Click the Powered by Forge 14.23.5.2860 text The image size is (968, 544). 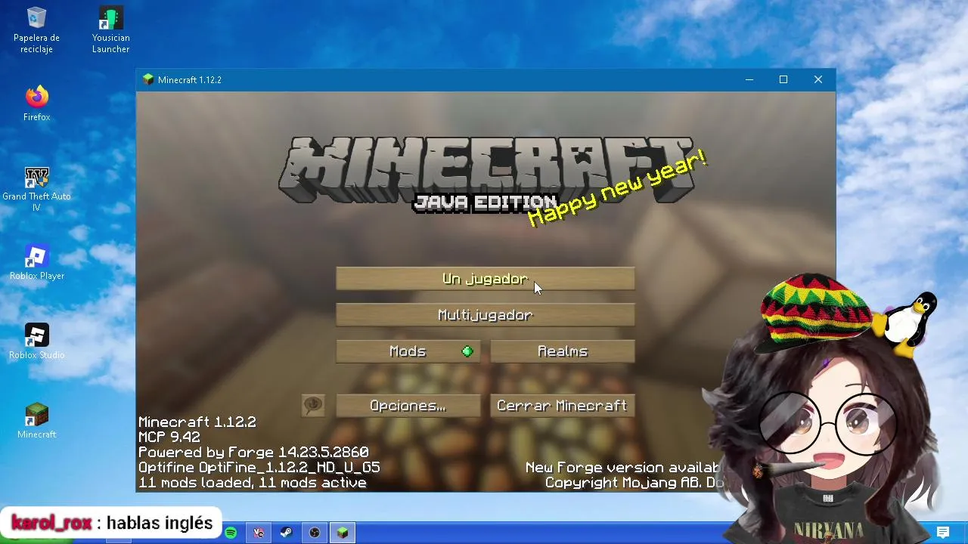coord(253,453)
